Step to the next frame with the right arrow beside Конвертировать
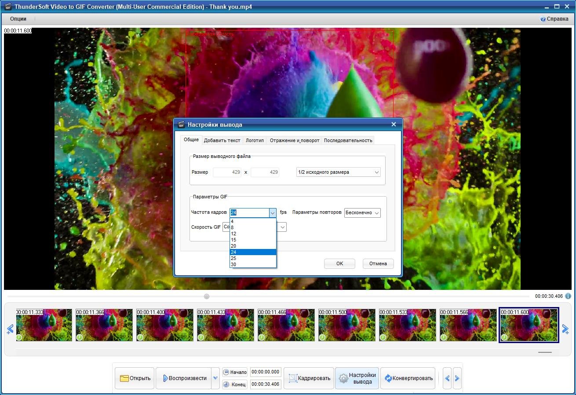 coord(457,378)
